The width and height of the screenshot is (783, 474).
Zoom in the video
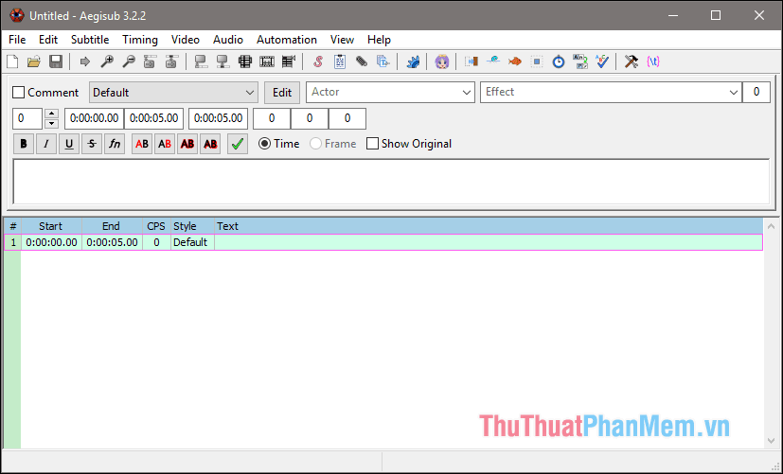[x=107, y=61]
